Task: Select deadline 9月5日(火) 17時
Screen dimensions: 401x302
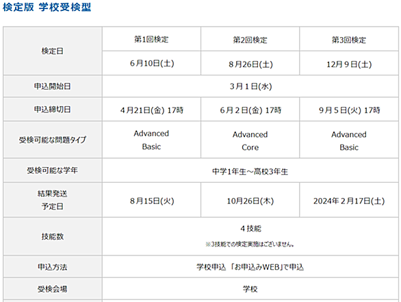Action: (350, 110)
